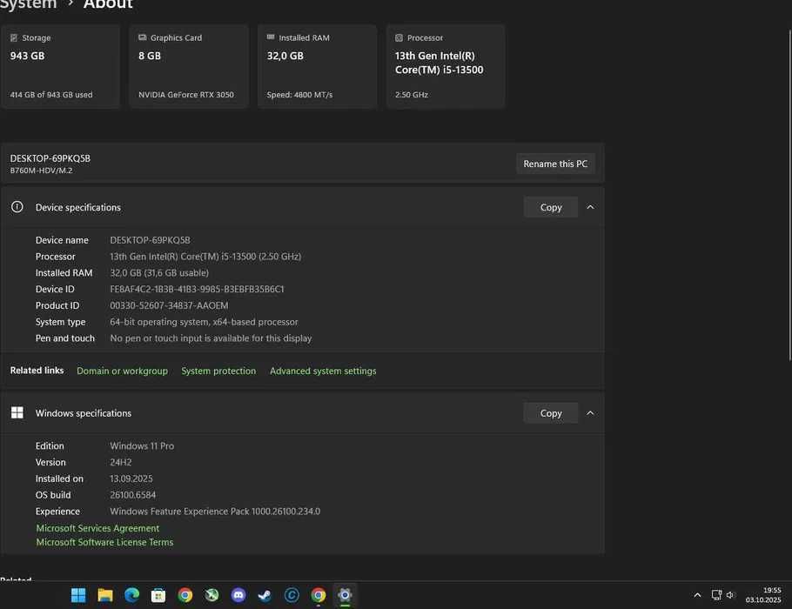Open the network tray icon
The image size is (792, 609).
pyautogui.click(x=716, y=595)
